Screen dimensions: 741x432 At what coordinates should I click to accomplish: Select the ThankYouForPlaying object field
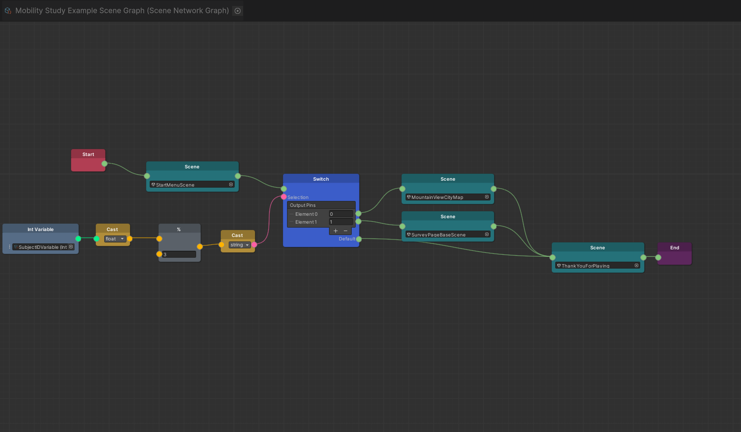pos(598,266)
